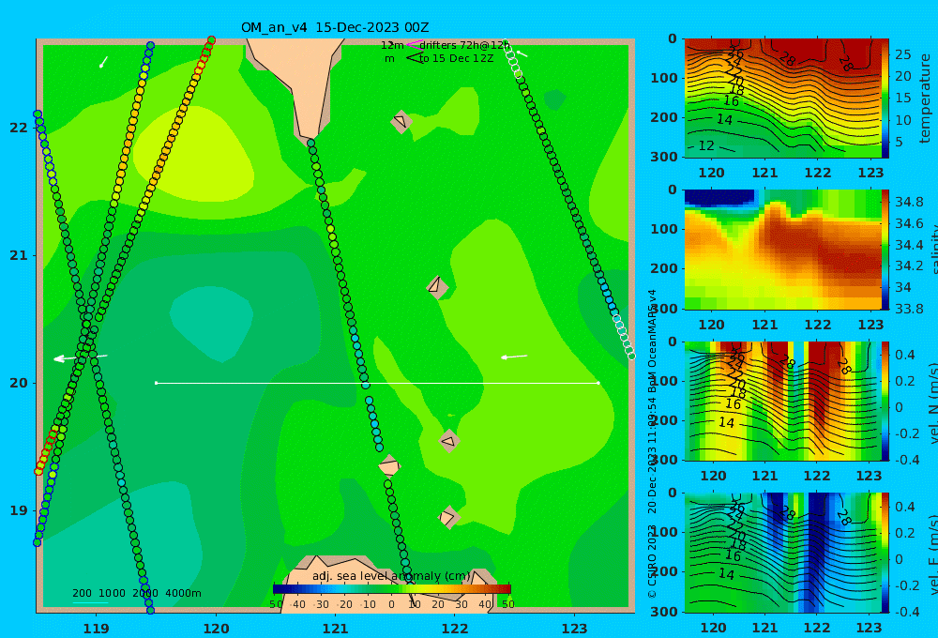938x638 pixels.
Task: Click the red circles near 19.5N western edge
Action: pos(46,450)
